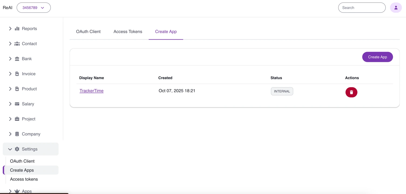406x194 pixels.
Task: Switch to the Access Tokens tab
Action: pyautogui.click(x=128, y=31)
